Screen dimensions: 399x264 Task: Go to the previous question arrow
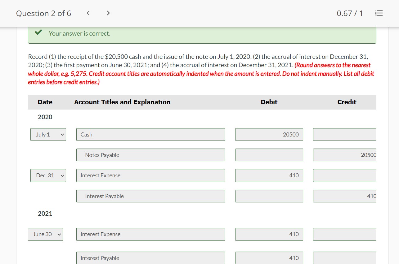point(88,13)
